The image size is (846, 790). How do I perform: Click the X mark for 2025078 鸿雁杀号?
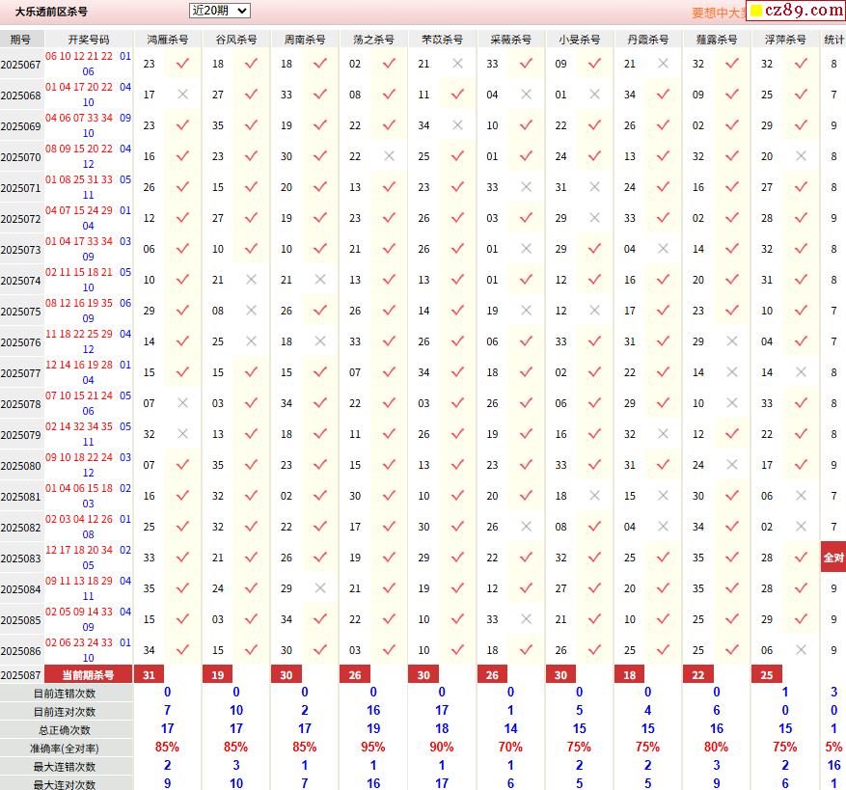[x=183, y=402]
